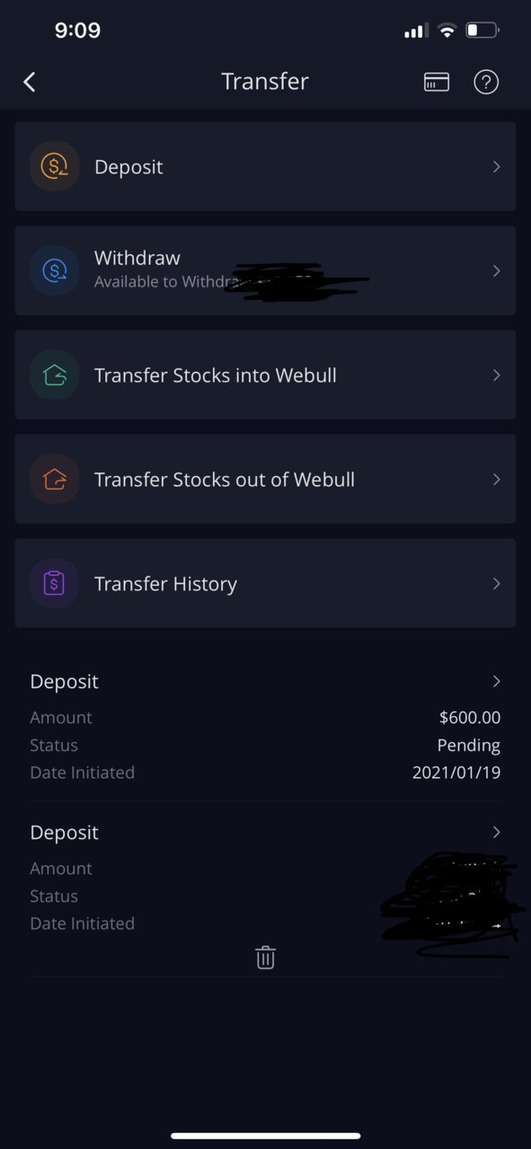Expand the Withdraw row chevron
531x1149 pixels.
point(496,270)
